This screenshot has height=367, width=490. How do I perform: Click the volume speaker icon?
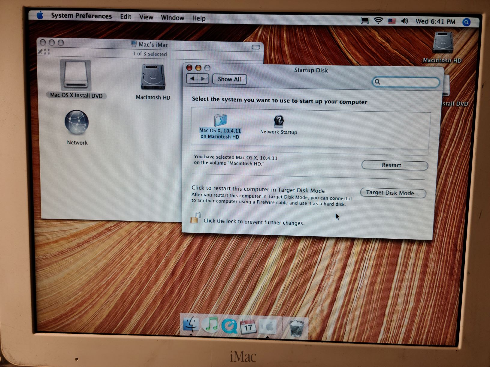click(x=405, y=21)
